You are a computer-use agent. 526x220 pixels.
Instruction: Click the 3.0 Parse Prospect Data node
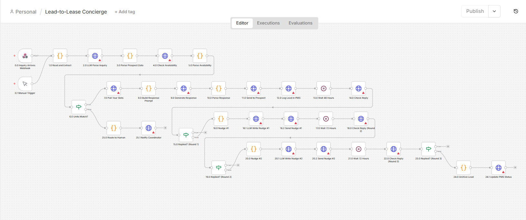click(x=130, y=56)
